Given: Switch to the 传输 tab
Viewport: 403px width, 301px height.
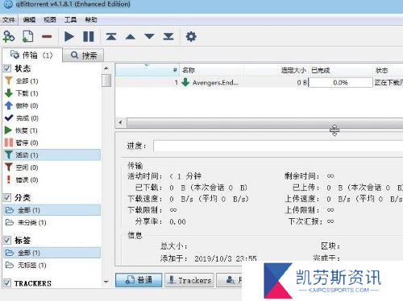Looking at the screenshot, I should coord(32,56).
